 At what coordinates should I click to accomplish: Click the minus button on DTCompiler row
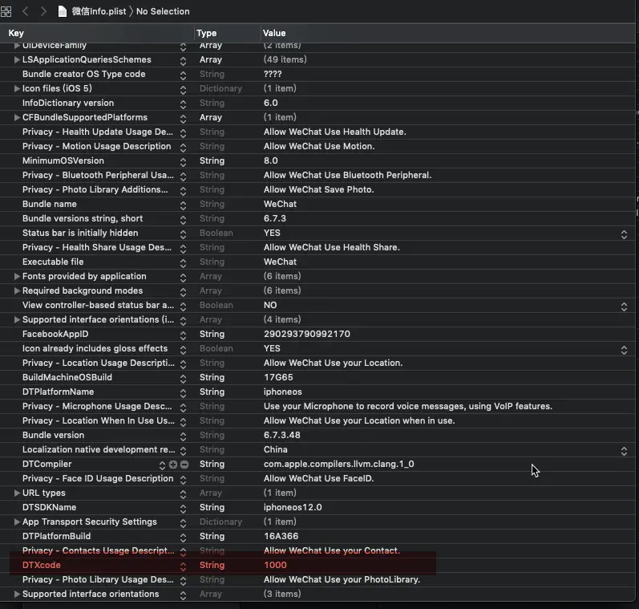point(184,465)
